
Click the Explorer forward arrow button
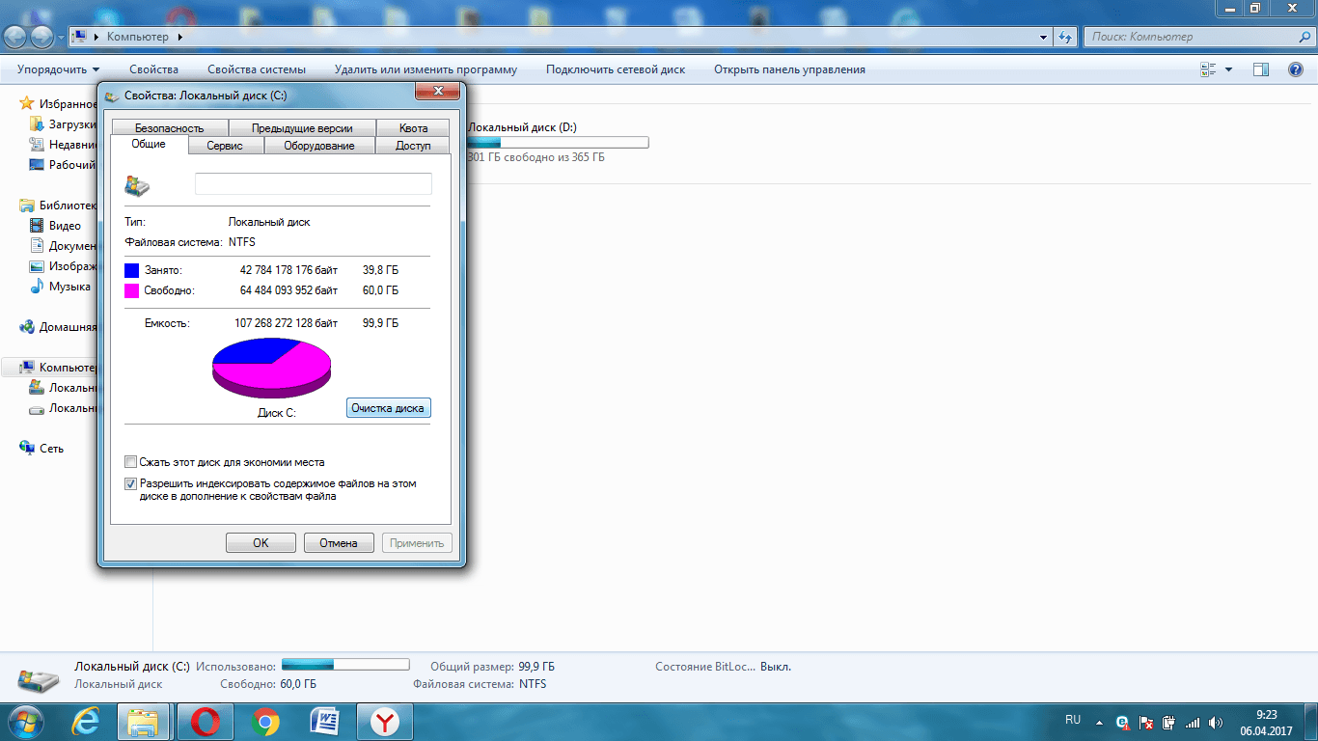point(42,38)
